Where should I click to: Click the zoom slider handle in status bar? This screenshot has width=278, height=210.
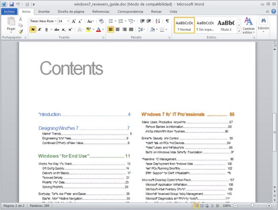click(x=252, y=206)
